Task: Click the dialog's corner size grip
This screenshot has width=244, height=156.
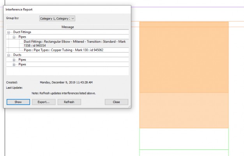Action: coord(129,107)
